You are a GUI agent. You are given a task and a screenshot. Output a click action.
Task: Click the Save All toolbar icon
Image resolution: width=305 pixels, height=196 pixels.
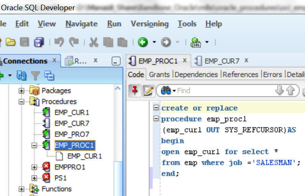[39, 42]
